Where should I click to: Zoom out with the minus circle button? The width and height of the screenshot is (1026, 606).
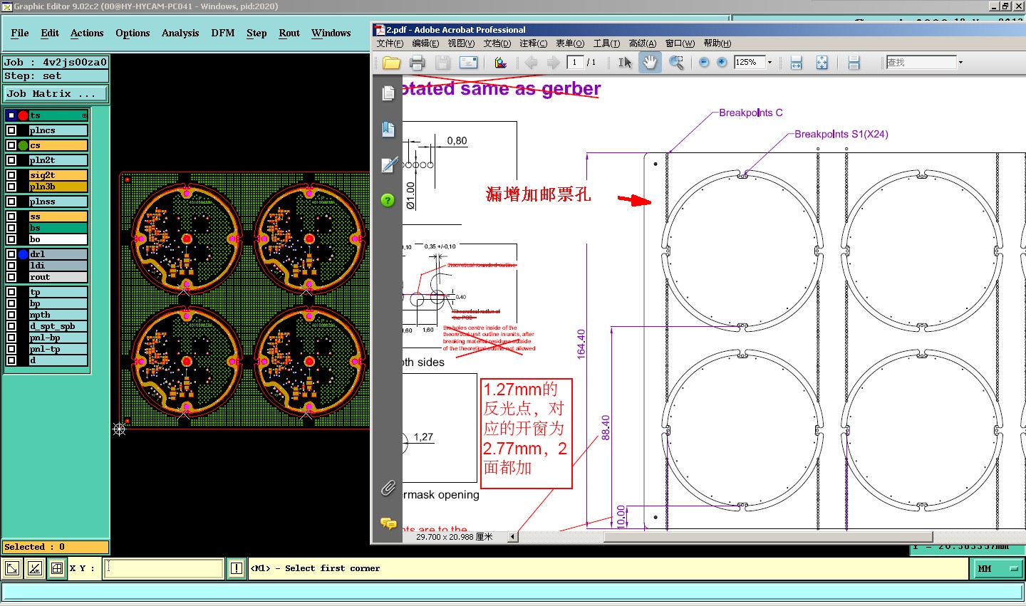point(704,63)
